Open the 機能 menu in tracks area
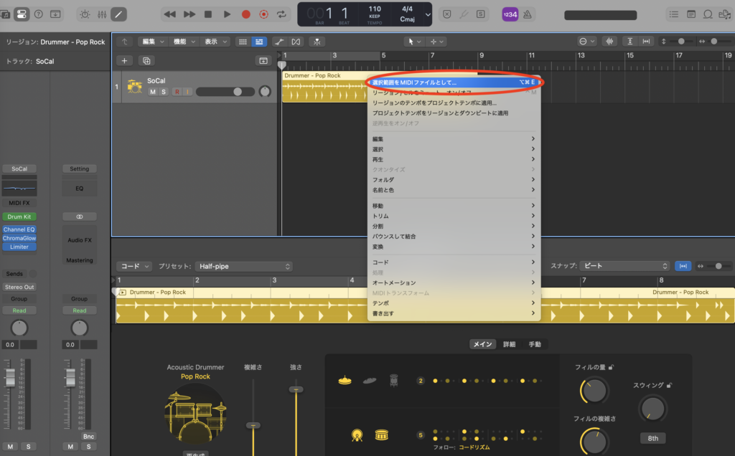The width and height of the screenshot is (735, 456). [184, 42]
